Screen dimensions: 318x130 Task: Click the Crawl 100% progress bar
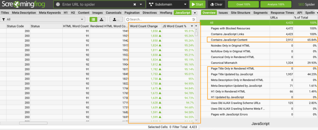243,4
